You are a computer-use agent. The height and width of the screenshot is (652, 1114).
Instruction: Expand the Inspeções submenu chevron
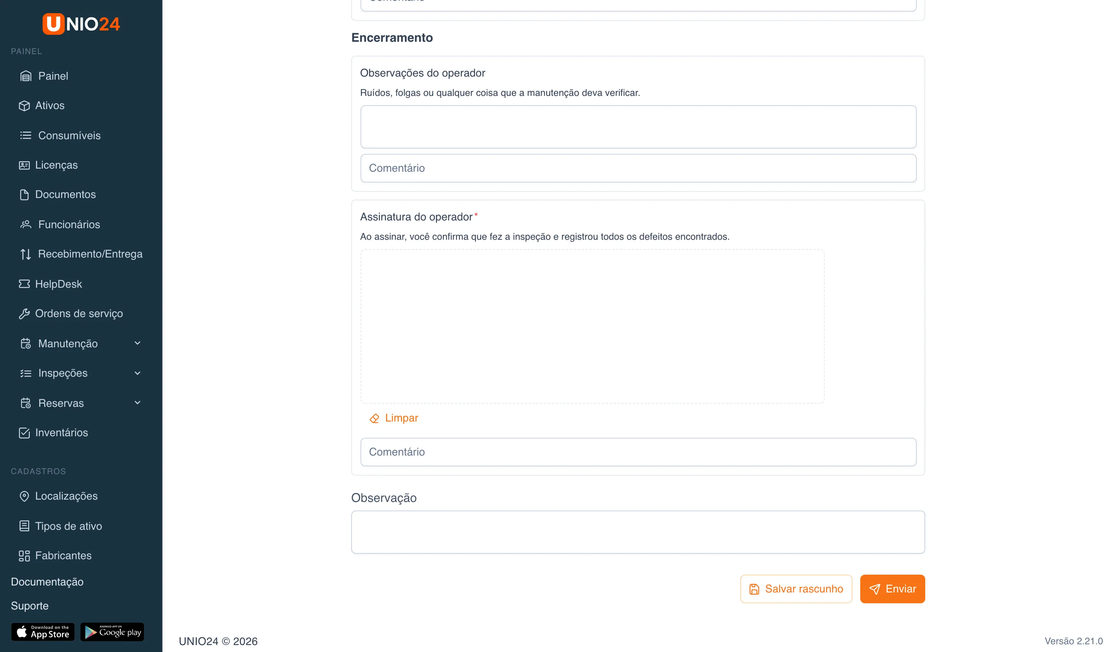(137, 374)
